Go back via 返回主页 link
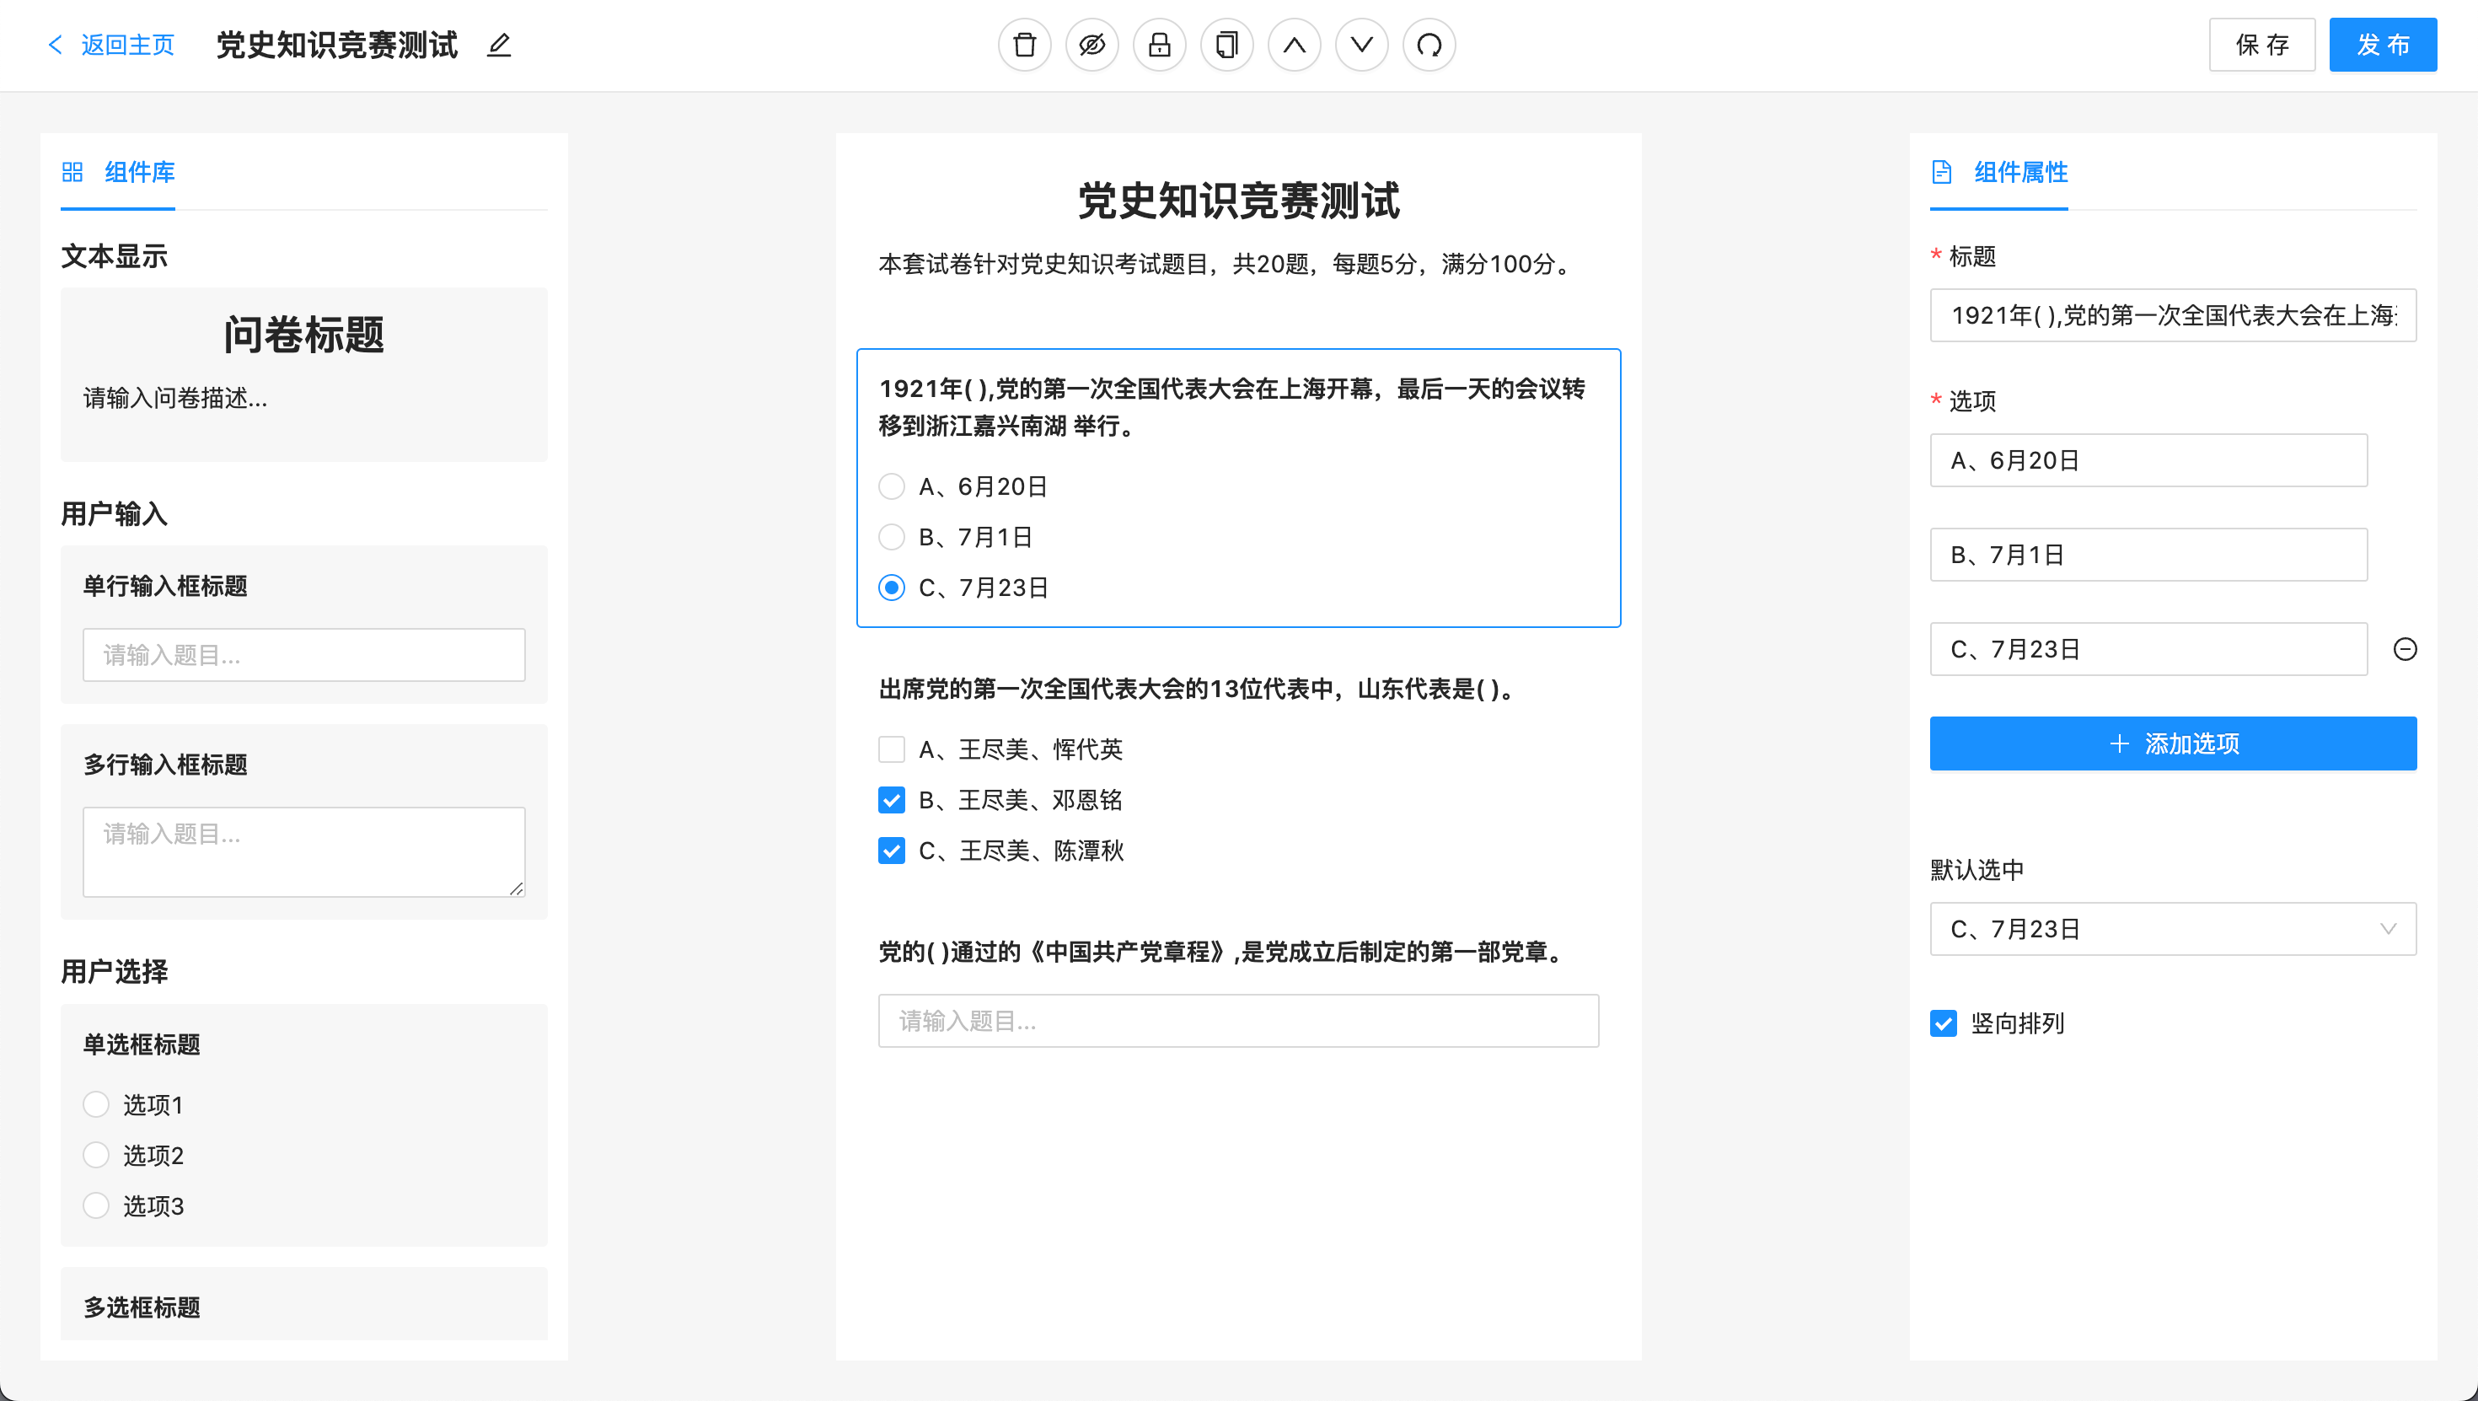 pyautogui.click(x=111, y=46)
